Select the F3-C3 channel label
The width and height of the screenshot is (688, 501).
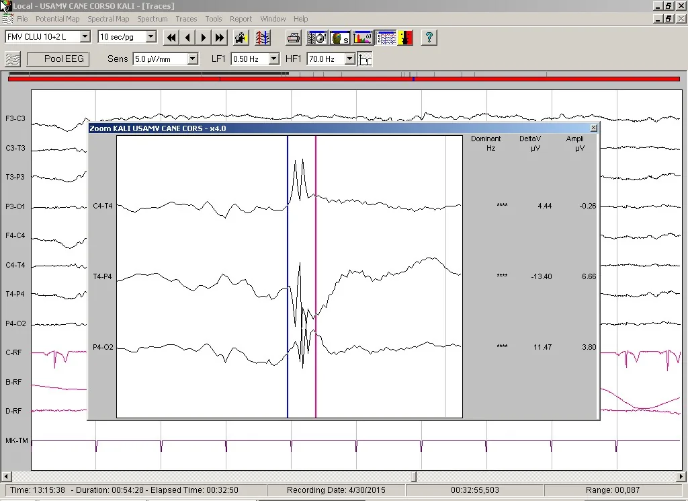coord(15,118)
